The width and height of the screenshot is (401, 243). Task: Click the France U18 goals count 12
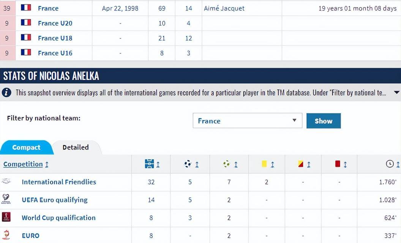coord(188,38)
